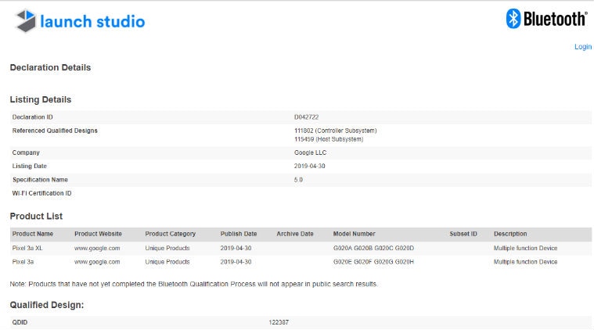Image resolution: width=594 pixels, height=330 pixels.
Task: Sort by Publish Date column header
Action: click(x=239, y=234)
